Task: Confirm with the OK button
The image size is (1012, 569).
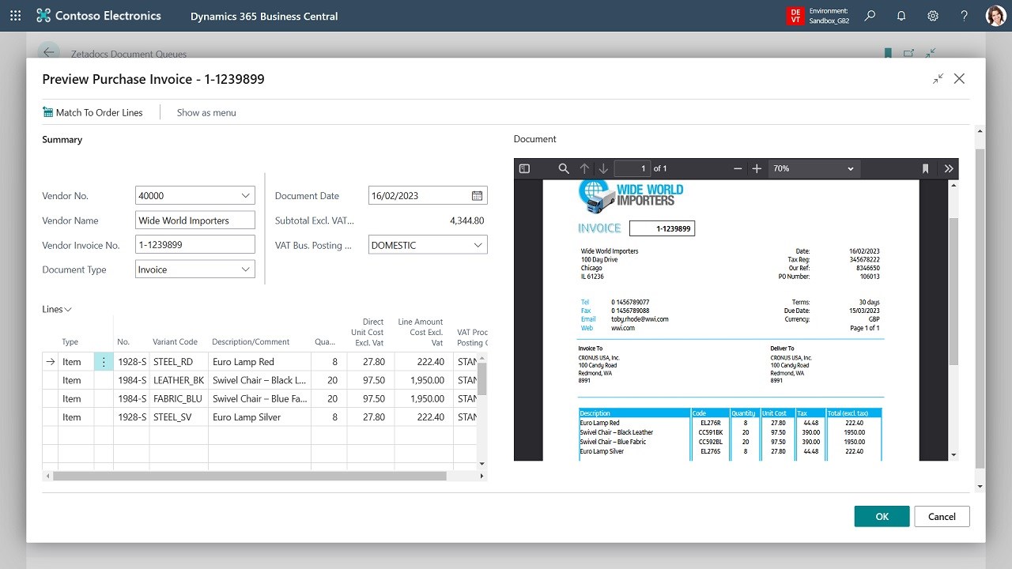Action: pyautogui.click(x=882, y=516)
